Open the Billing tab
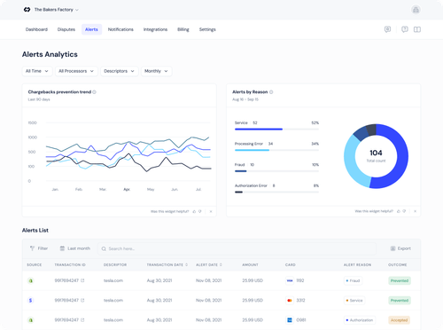Image resolution: width=443 pixels, height=330 pixels. (x=183, y=29)
